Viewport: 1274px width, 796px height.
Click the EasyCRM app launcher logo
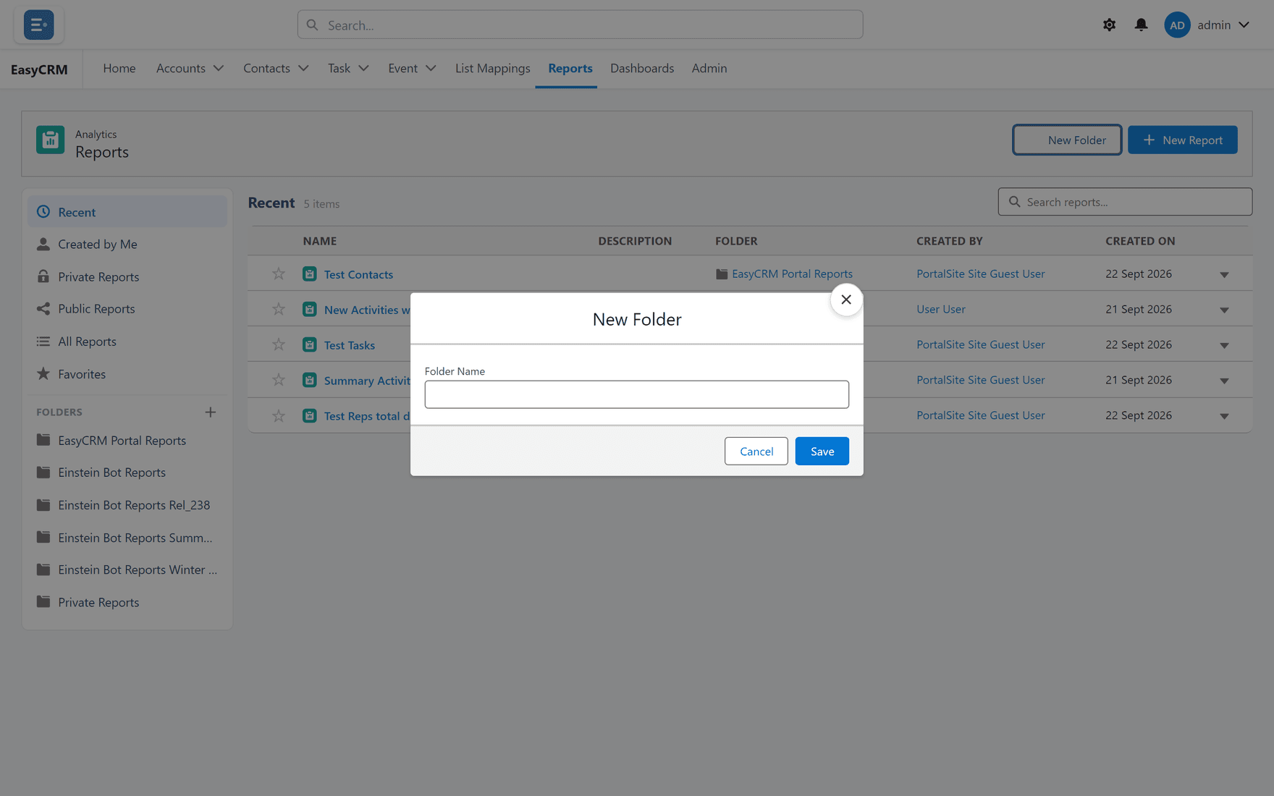click(38, 25)
